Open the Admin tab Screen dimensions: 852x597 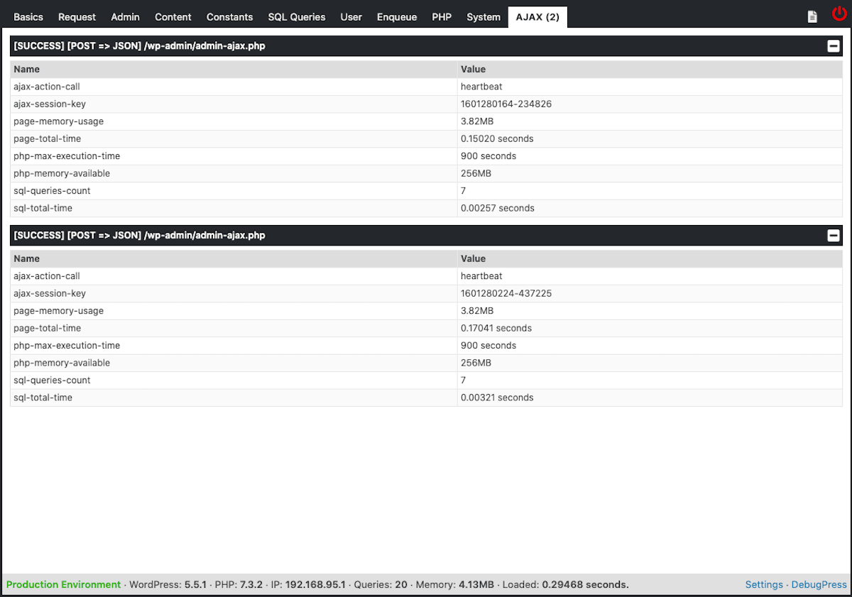tap(125, 17)
